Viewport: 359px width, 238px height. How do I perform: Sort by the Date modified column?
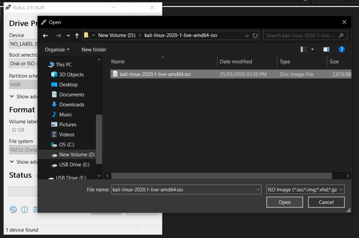point(236,62)
